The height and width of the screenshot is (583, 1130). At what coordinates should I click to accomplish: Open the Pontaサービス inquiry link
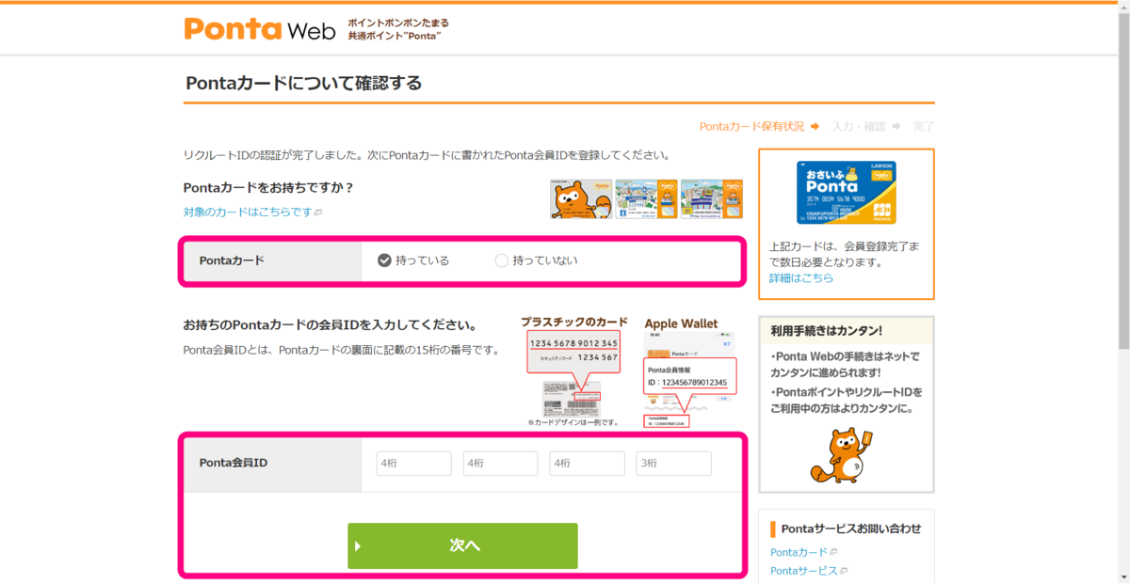(804, 571)
